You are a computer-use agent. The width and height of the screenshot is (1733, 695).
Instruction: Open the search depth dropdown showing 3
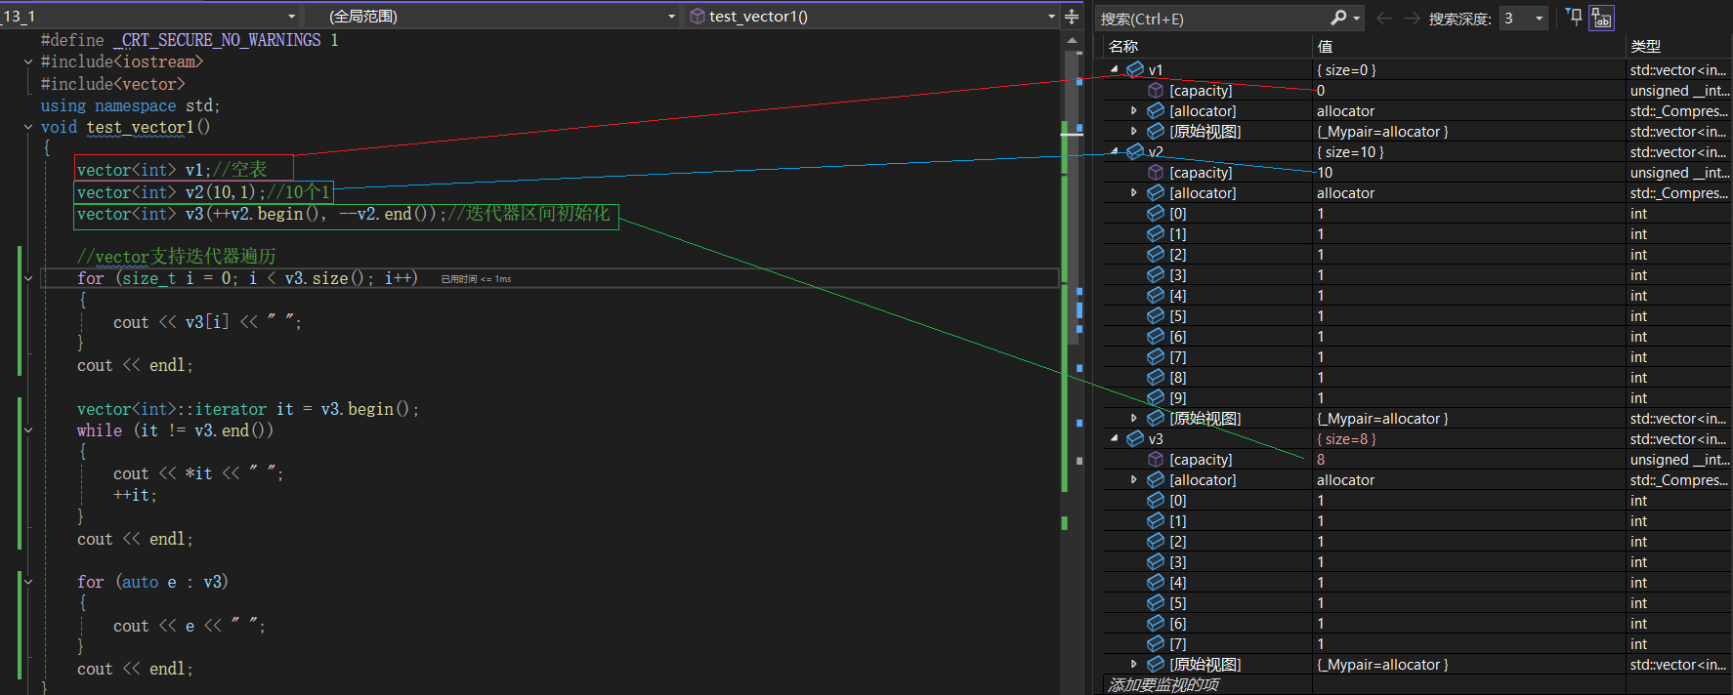point(1523,19)
